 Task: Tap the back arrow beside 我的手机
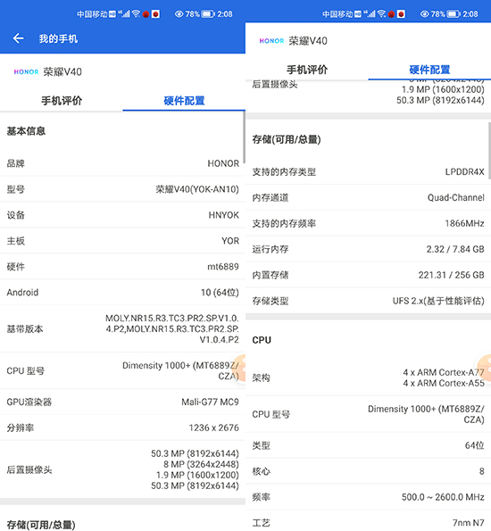pos(18,38)
